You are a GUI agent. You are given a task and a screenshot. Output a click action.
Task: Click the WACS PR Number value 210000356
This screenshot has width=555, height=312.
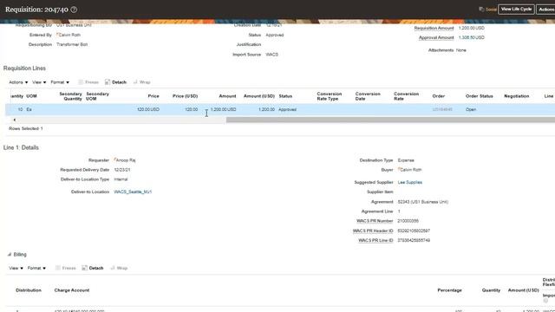click(x=408, y=221)
